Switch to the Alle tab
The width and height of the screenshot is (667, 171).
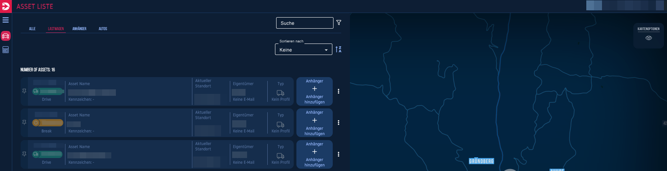pyautogui.click(x=33, y=29)
